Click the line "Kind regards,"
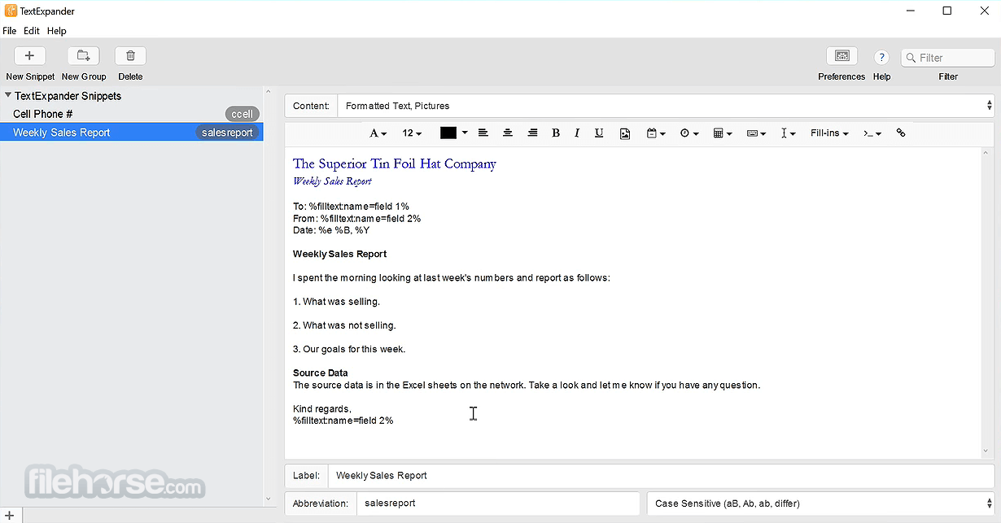 [x=322, y=409]
